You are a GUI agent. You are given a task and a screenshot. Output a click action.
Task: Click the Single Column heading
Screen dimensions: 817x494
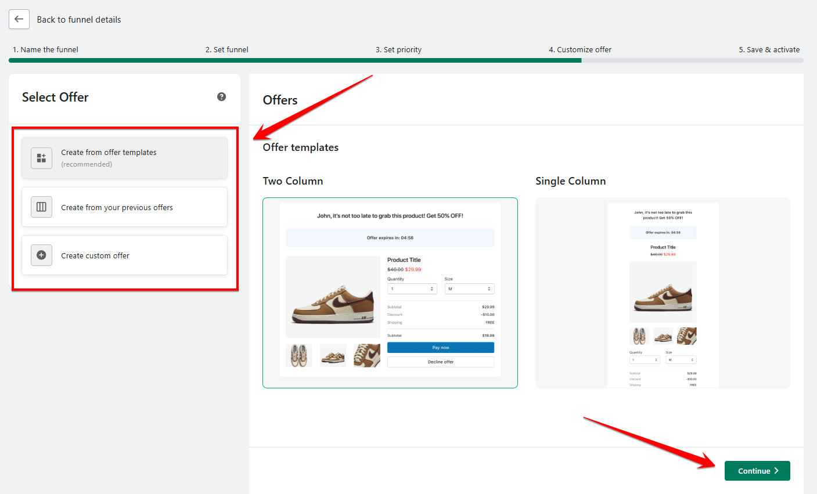coord(570,181)
